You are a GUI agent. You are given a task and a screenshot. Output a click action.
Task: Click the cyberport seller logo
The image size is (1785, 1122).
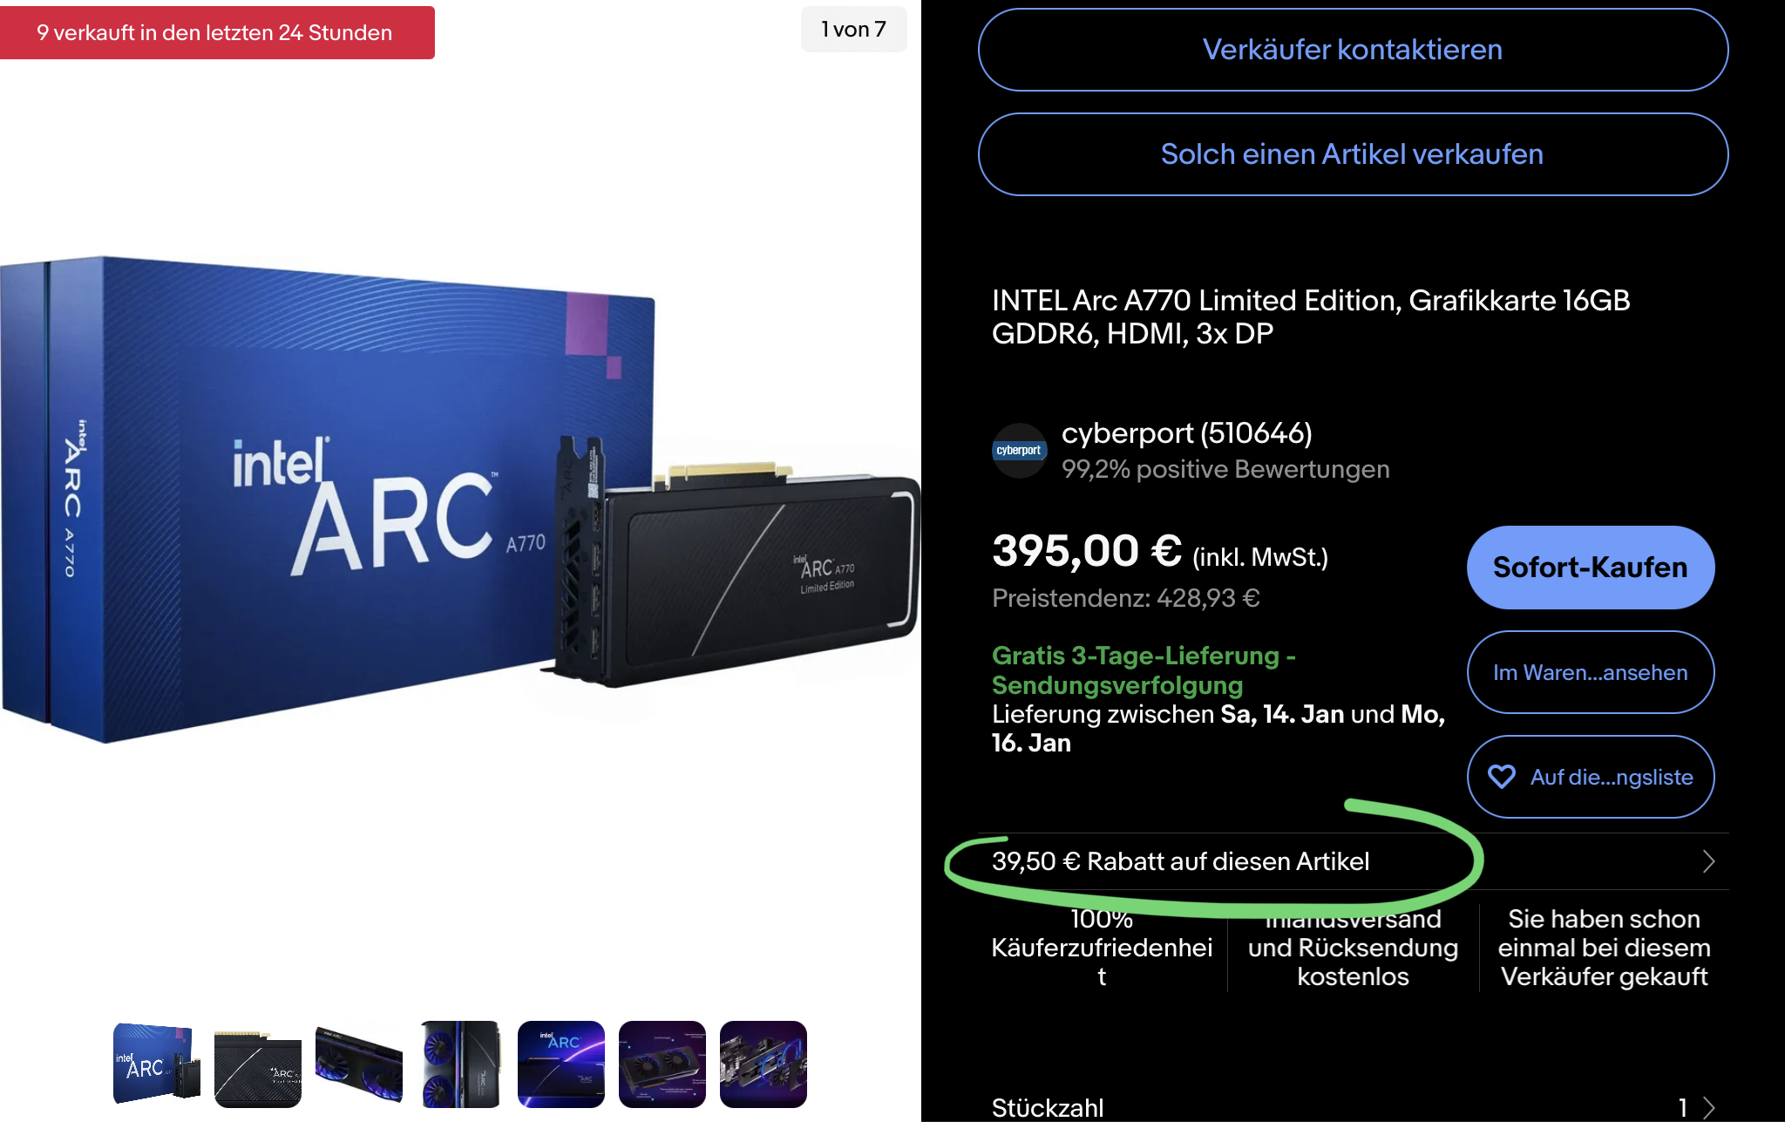(x=1019, y=451)
